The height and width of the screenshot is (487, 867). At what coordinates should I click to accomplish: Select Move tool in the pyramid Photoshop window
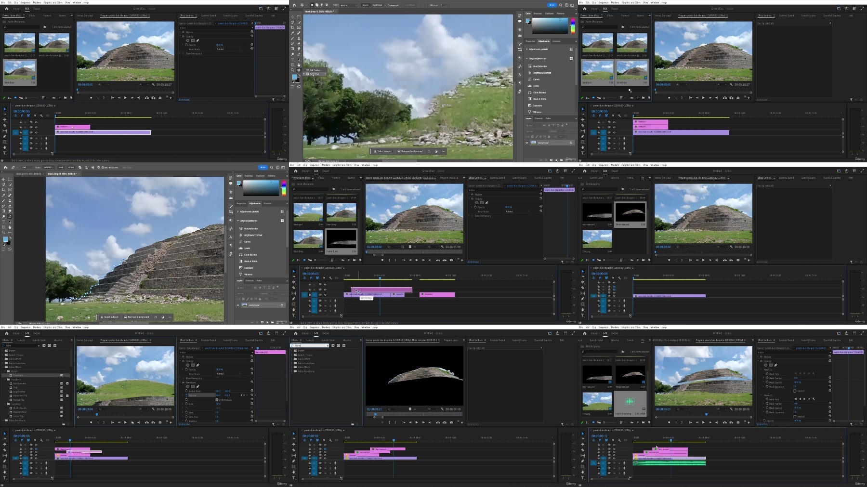point(3,179)
